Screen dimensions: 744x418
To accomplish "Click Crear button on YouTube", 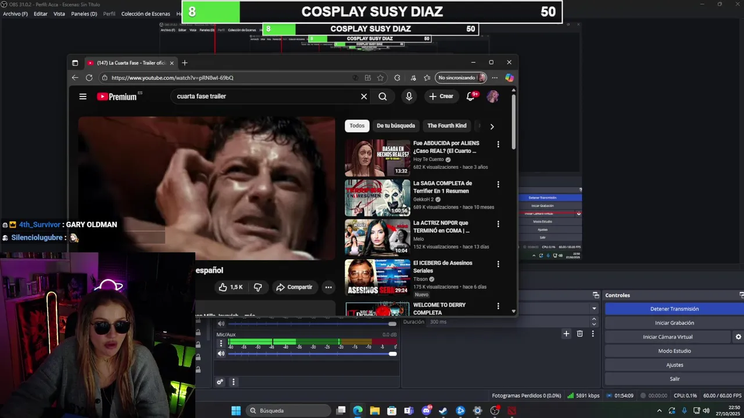I will point(441,96).
